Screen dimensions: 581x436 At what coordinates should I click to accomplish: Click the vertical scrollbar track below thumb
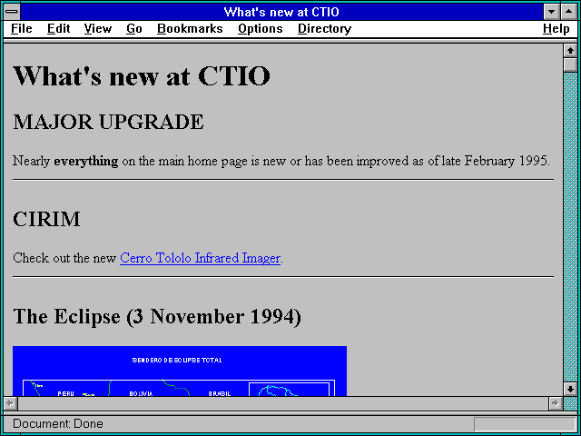570,227
